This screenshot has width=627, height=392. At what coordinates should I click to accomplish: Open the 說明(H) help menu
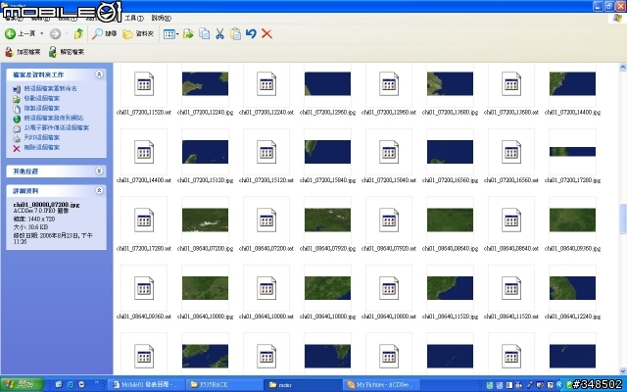(161, 18)
